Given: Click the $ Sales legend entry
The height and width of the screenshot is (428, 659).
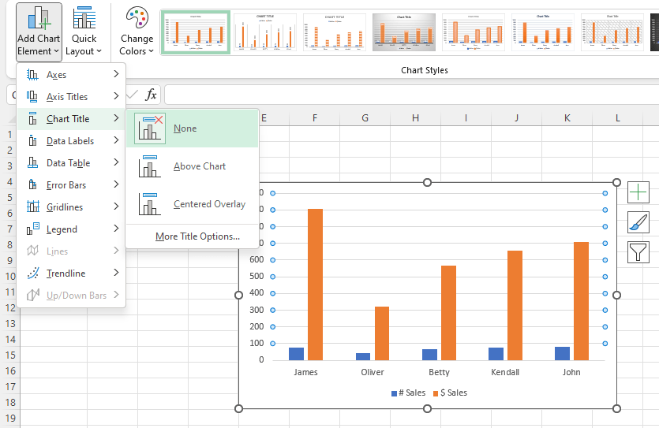Looking at the screenshot, I should point(450,393).
